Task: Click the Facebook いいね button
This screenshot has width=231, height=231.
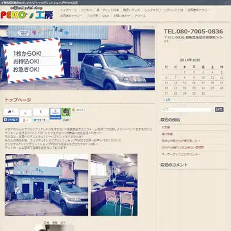Action: coord(11,120)
